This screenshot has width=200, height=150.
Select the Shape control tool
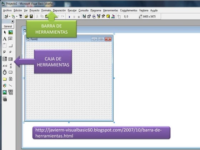click(5, 86)
